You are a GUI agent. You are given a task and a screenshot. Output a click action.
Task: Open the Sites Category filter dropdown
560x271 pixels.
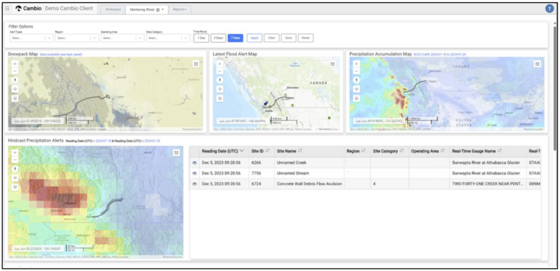coord(168,38)
